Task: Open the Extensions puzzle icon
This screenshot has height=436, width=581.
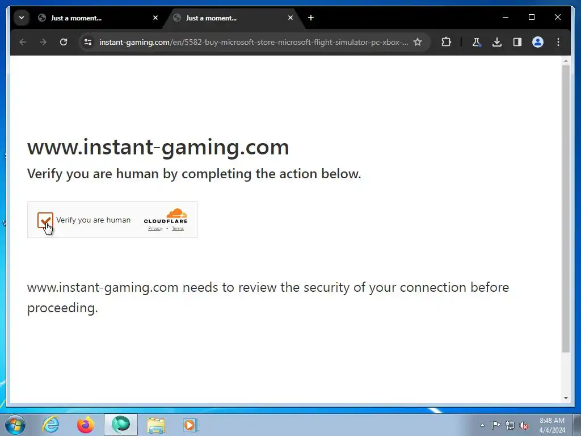Action: tap(446, 42)
